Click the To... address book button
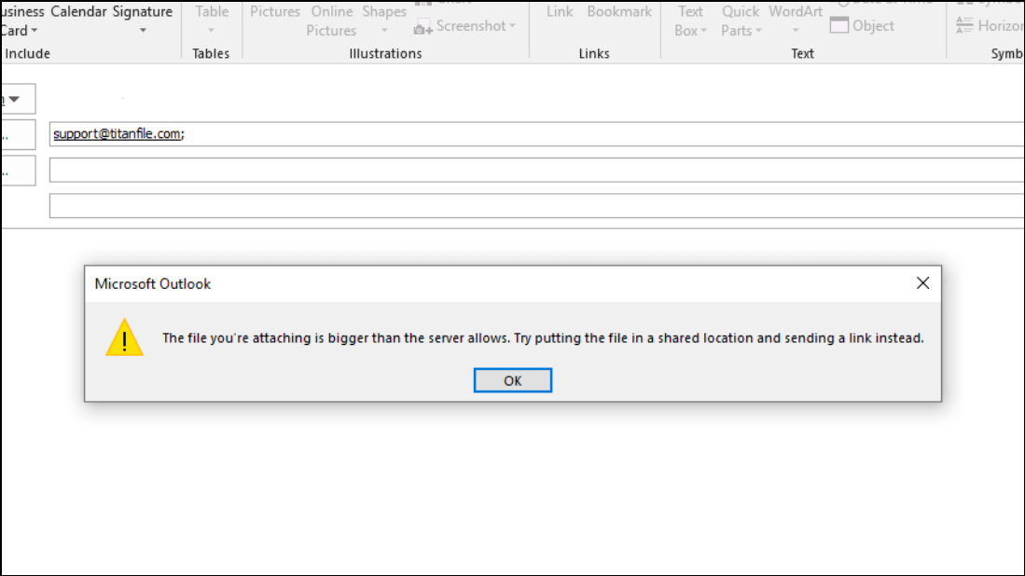 click(18, 134)
